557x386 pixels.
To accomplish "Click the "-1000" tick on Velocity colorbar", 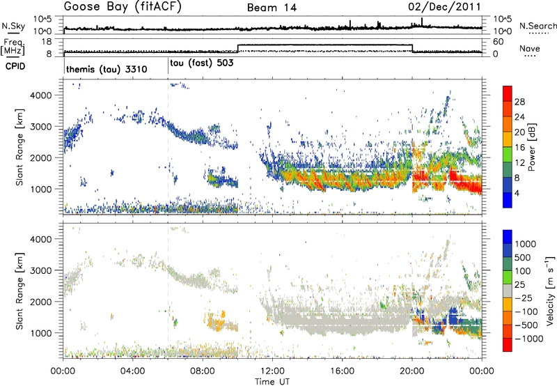I will coord(529,339).
